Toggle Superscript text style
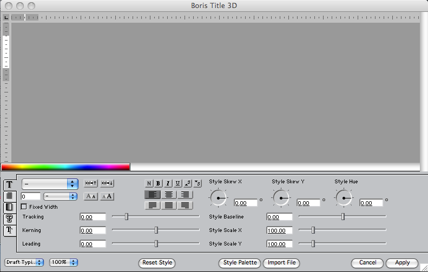This screenshot has height=272, width=428. click(188, 183)
